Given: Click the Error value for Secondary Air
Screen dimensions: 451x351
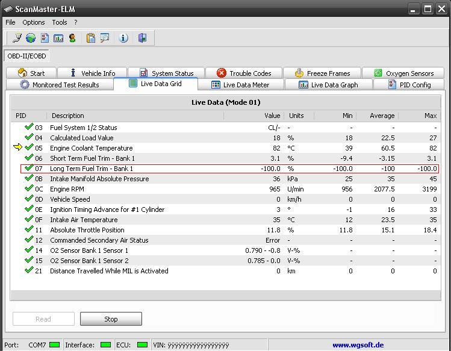Looking at the screenshot, I should [x=273, y=240].
